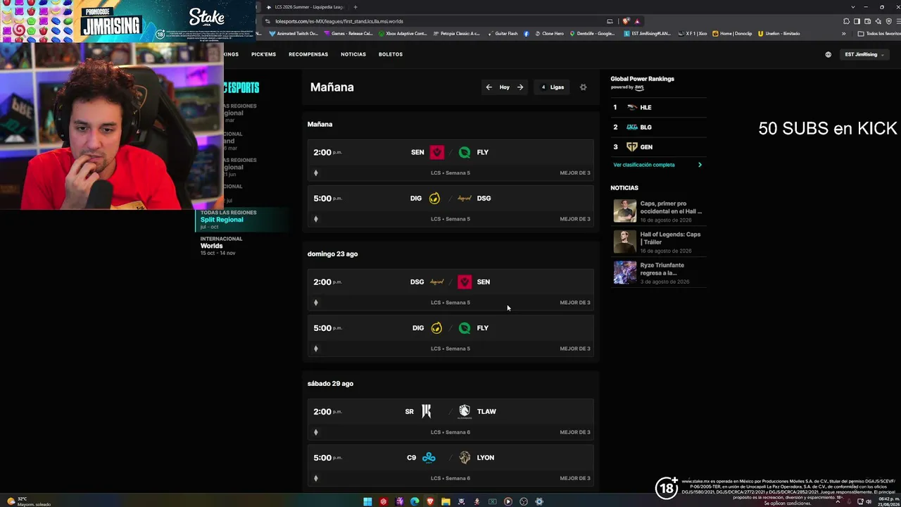Viewport: 901px width, 507px height.
Task: Expand the 2:00 SR vs TLAW match details
Action: point(315,432)
